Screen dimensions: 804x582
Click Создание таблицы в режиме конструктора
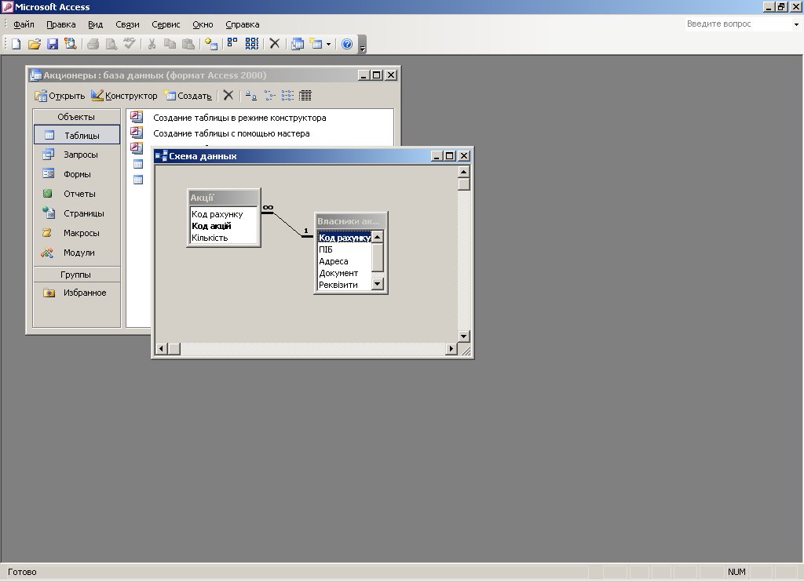(x=239, y=118)
